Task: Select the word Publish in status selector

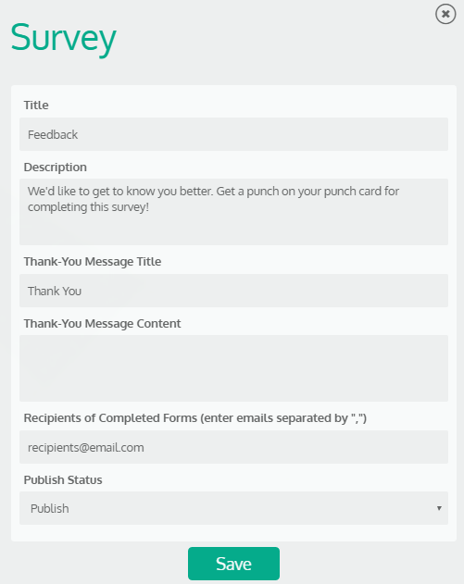Action: (x=50, y=508)
